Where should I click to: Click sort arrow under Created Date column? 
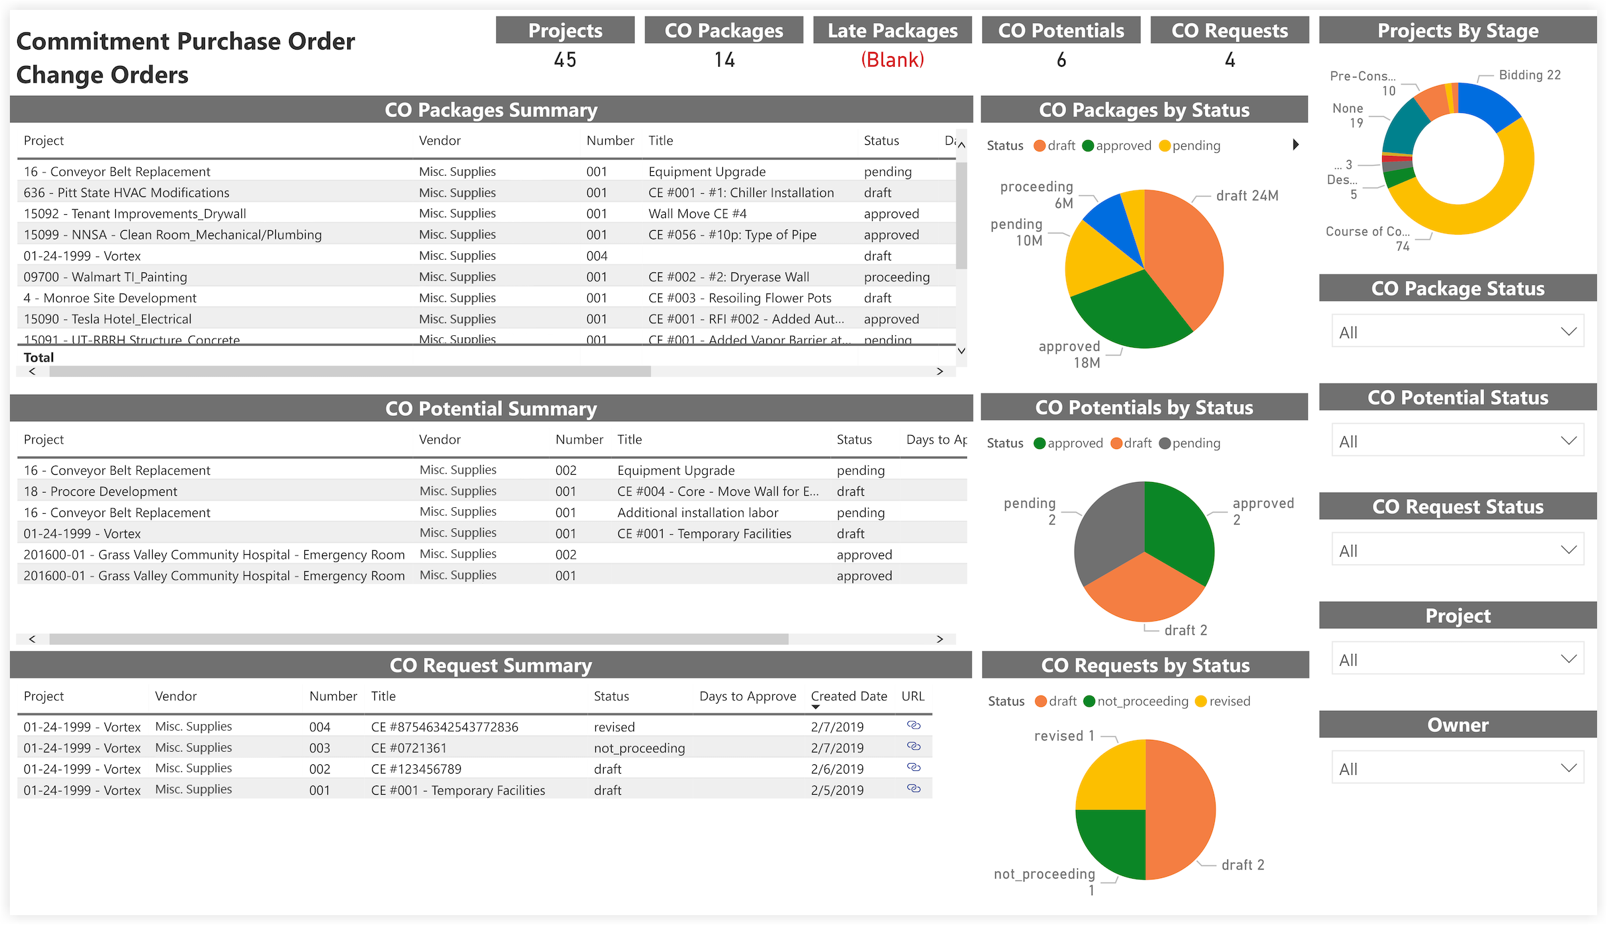tap(816, 707)
